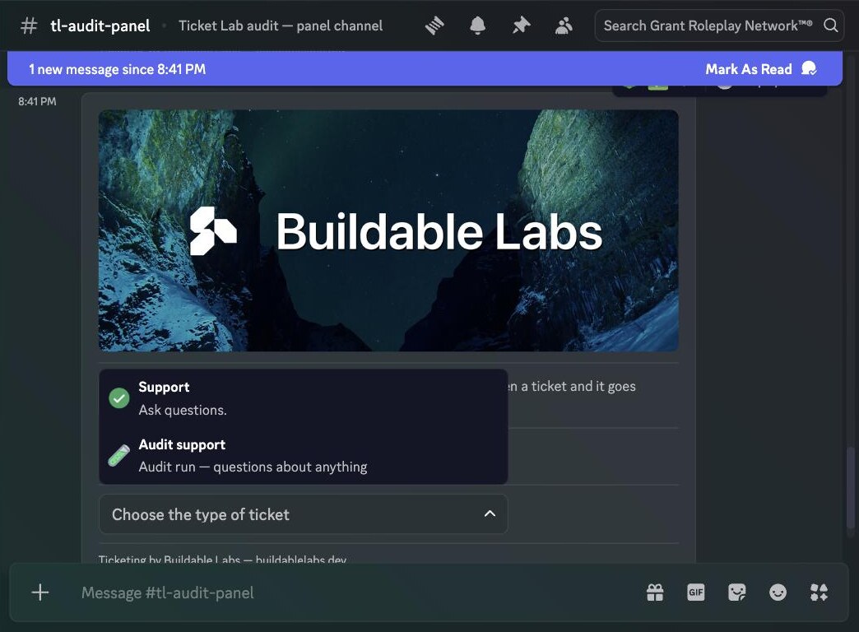Focus the Search Grant Roleplay Network field
This screenshot has height=632, width=859.
point(719,26)
